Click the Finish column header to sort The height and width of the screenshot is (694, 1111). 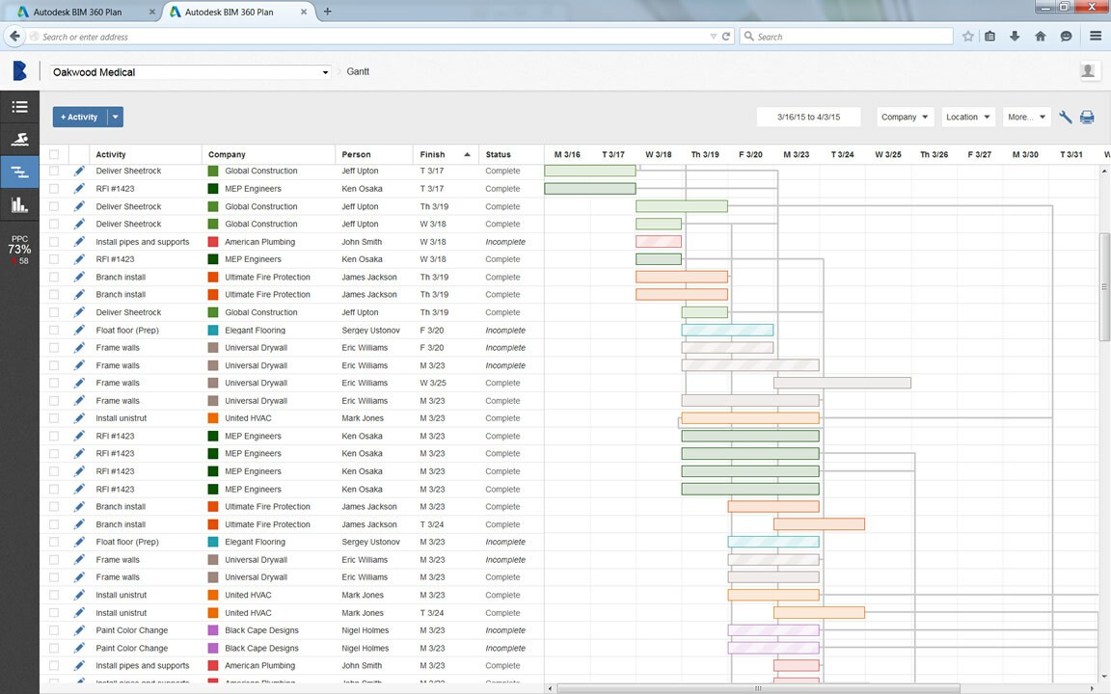[x=434, y=154]
